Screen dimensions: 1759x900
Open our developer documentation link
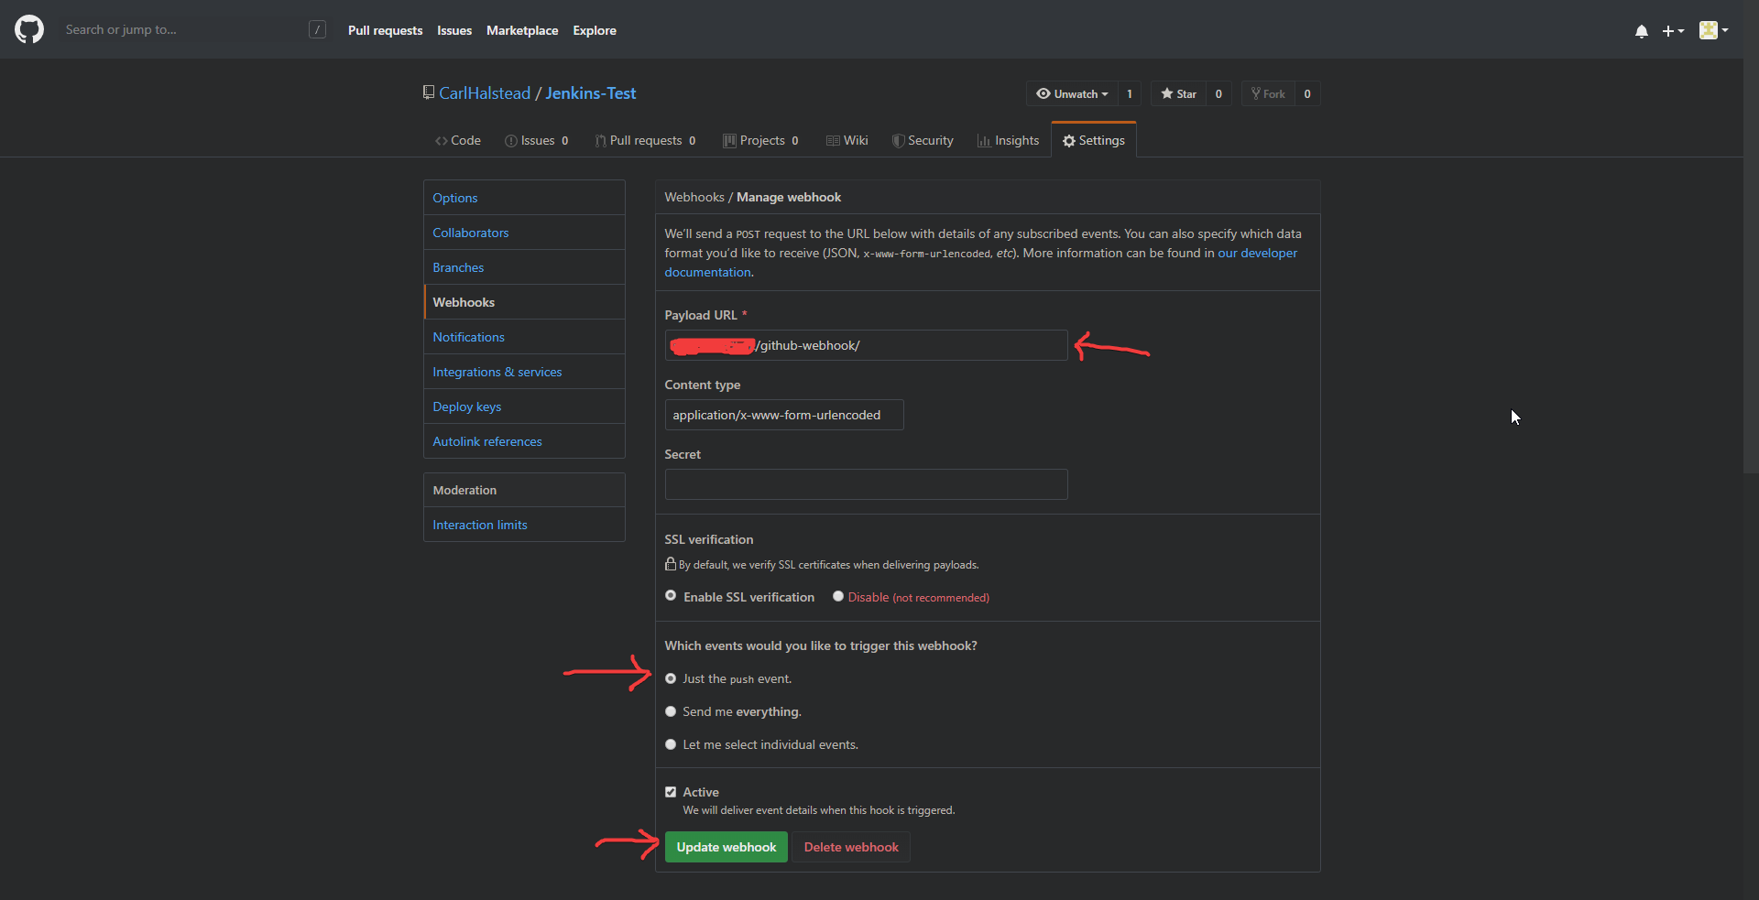(x=1257, y=253)
